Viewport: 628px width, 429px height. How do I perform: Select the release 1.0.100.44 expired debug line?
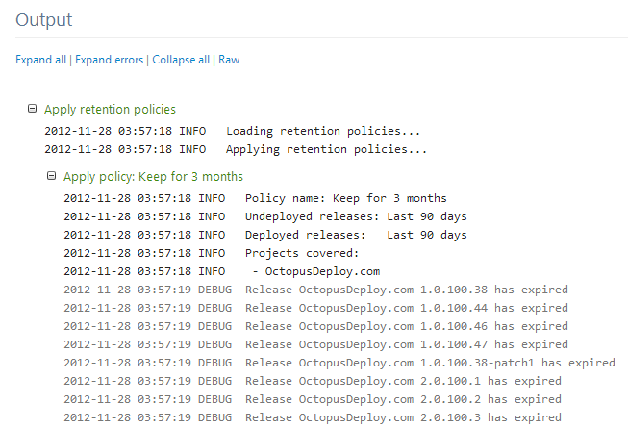[406, 308]
